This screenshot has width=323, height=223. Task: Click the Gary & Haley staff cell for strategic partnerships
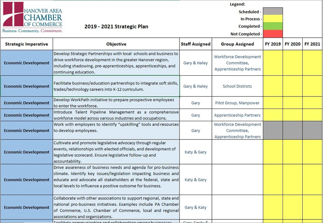[x=195, y=63]
